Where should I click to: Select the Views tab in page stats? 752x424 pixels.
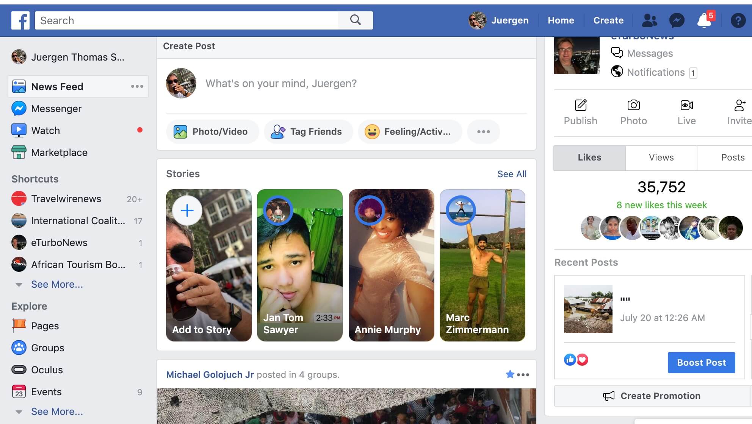pos(661,158)
